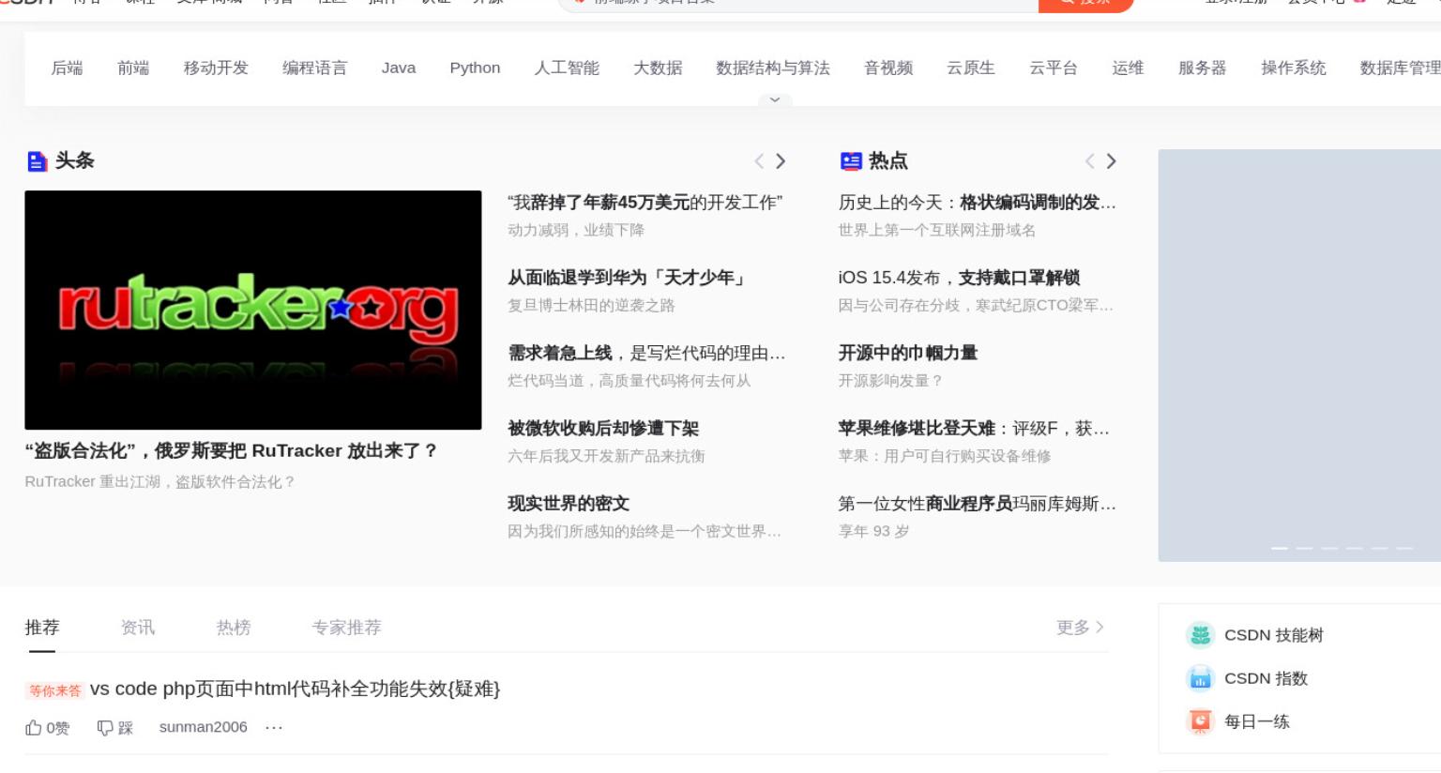Open 历史上的今天 格状编码调制 article
The width and height of the screenshot is (1441, 773).
click(x=978, y=203)
